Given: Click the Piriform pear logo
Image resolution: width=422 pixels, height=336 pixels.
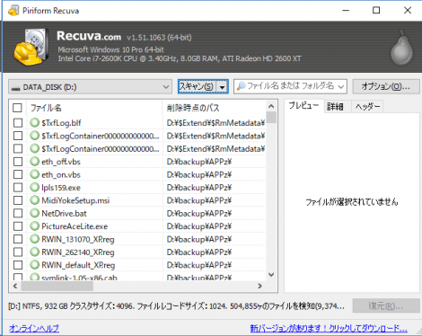Looking at the screenshot, I should pyautogui.click(x=401, y=48).
